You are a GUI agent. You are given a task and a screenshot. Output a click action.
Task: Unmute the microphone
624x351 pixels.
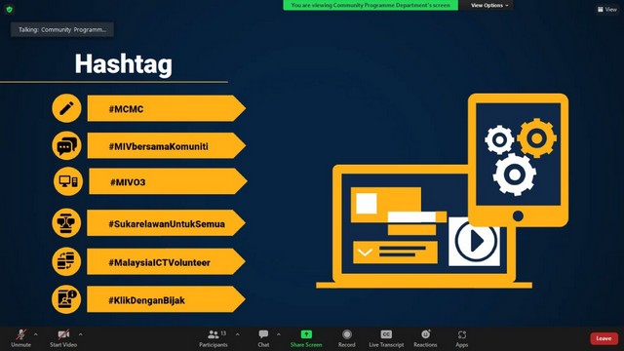tap(20, 338)
